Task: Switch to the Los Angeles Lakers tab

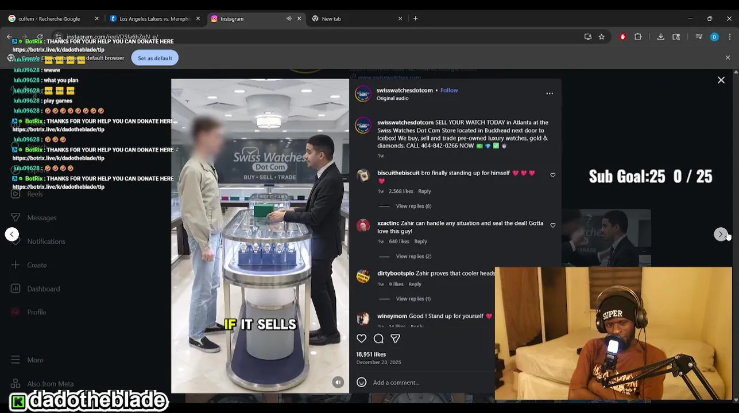Action: [x=154, y=18]
